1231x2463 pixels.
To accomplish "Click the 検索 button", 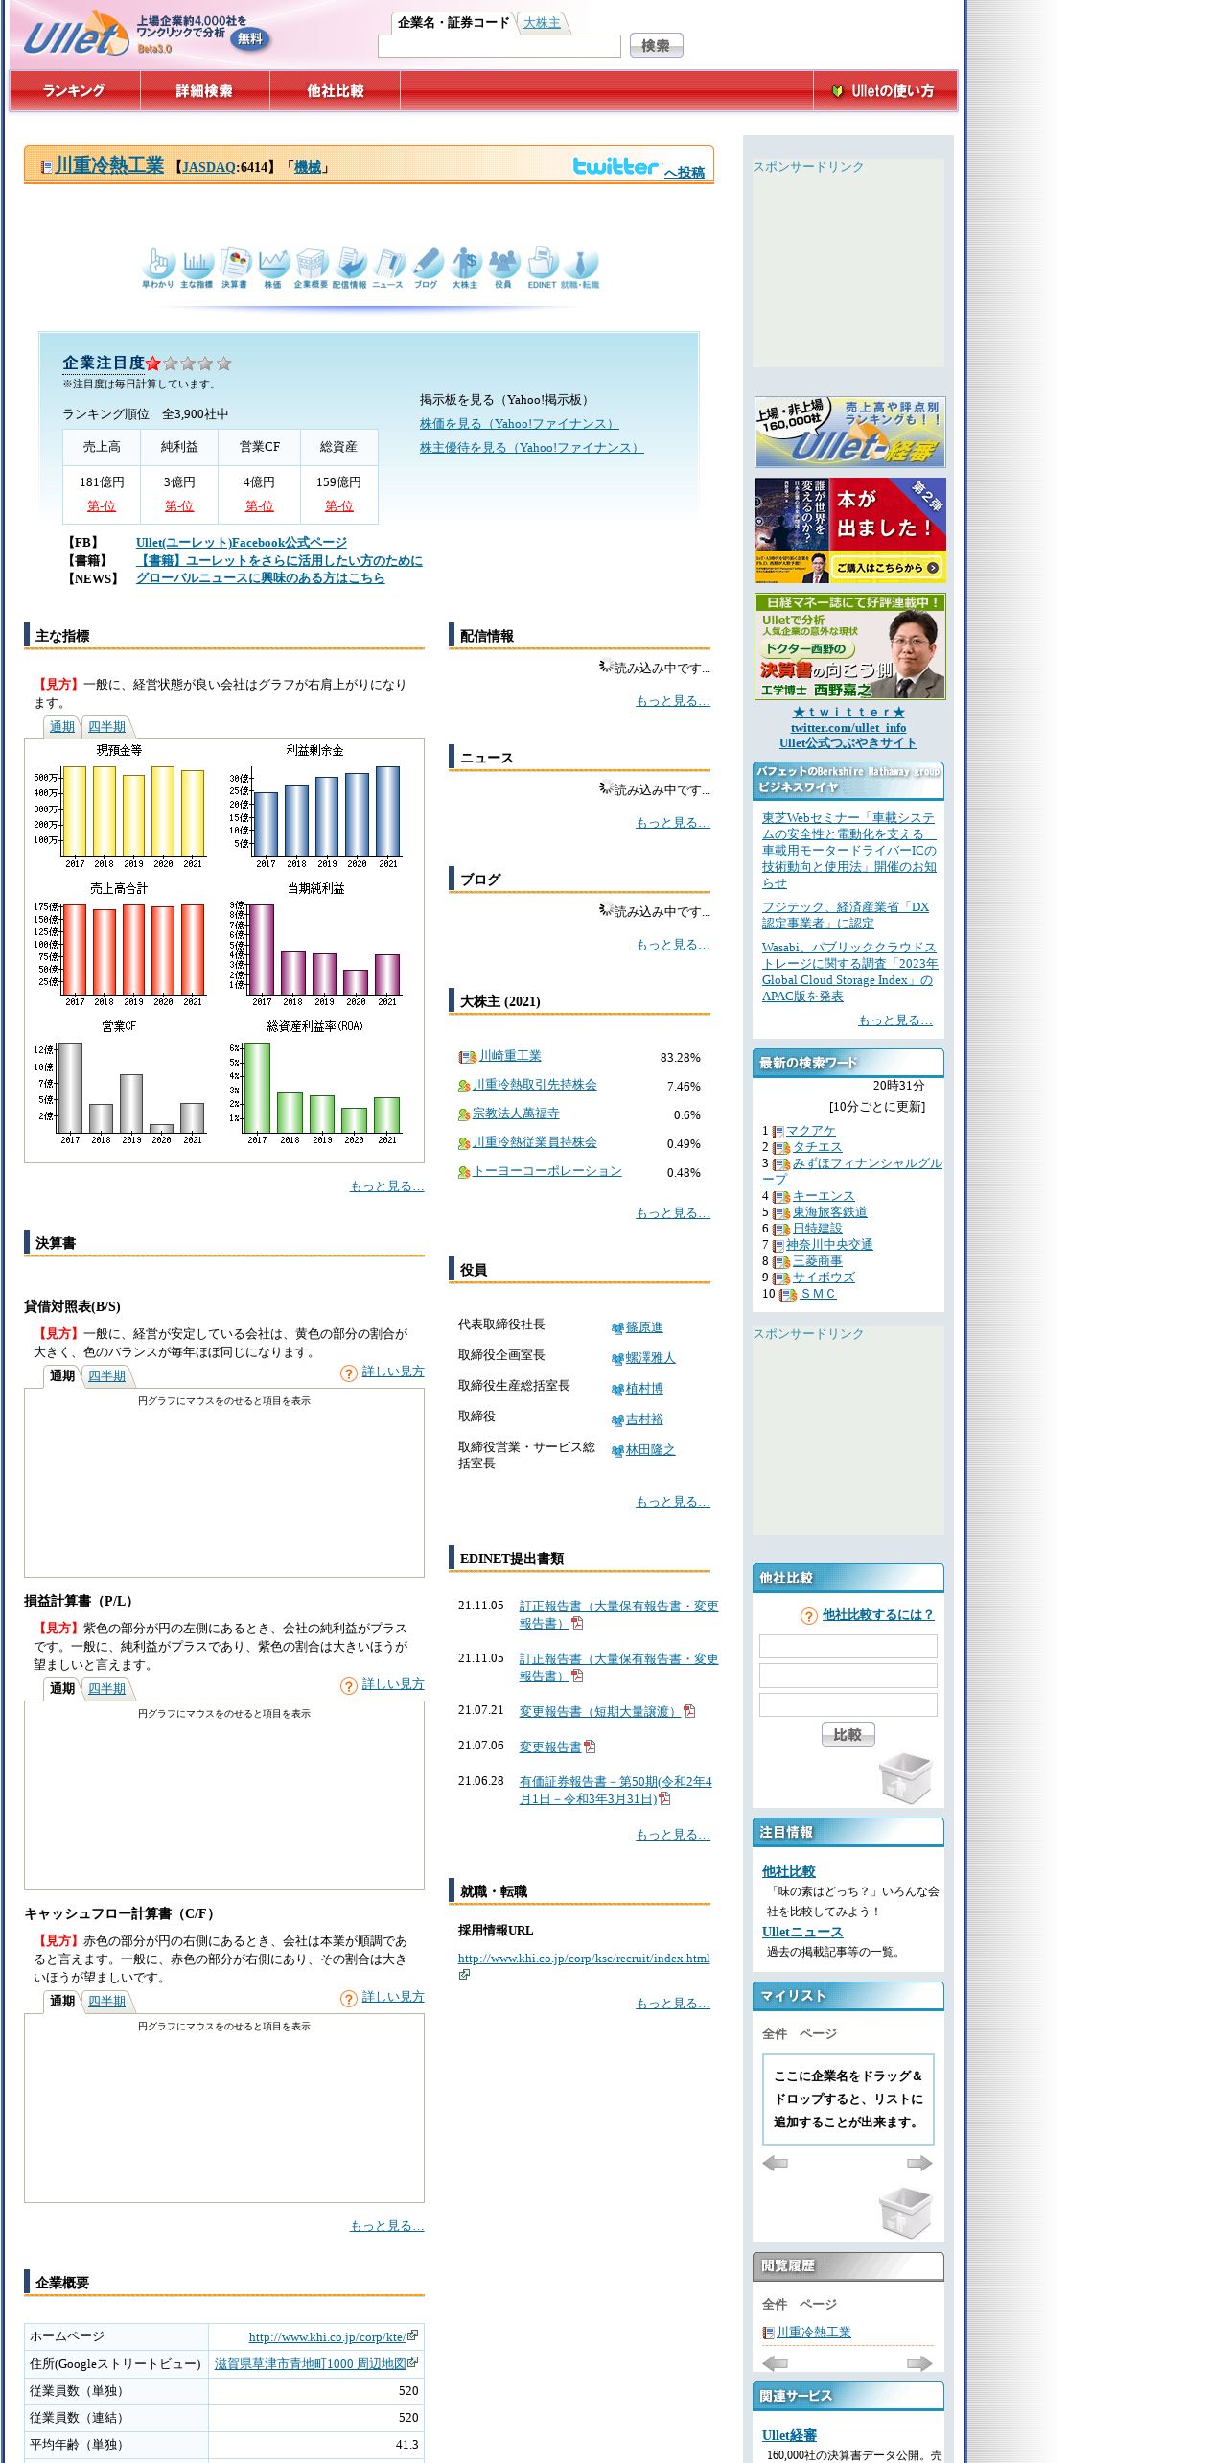I will (656, 45).
